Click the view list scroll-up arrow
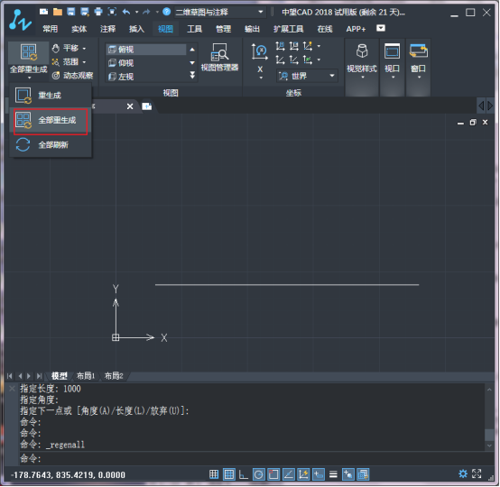This screenshot has width=500, height=487. point(192,50)
